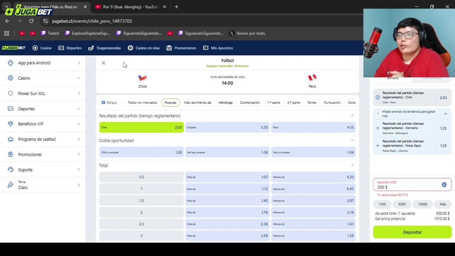Select the Empate 3.30 odds

[x=227, y=127]
